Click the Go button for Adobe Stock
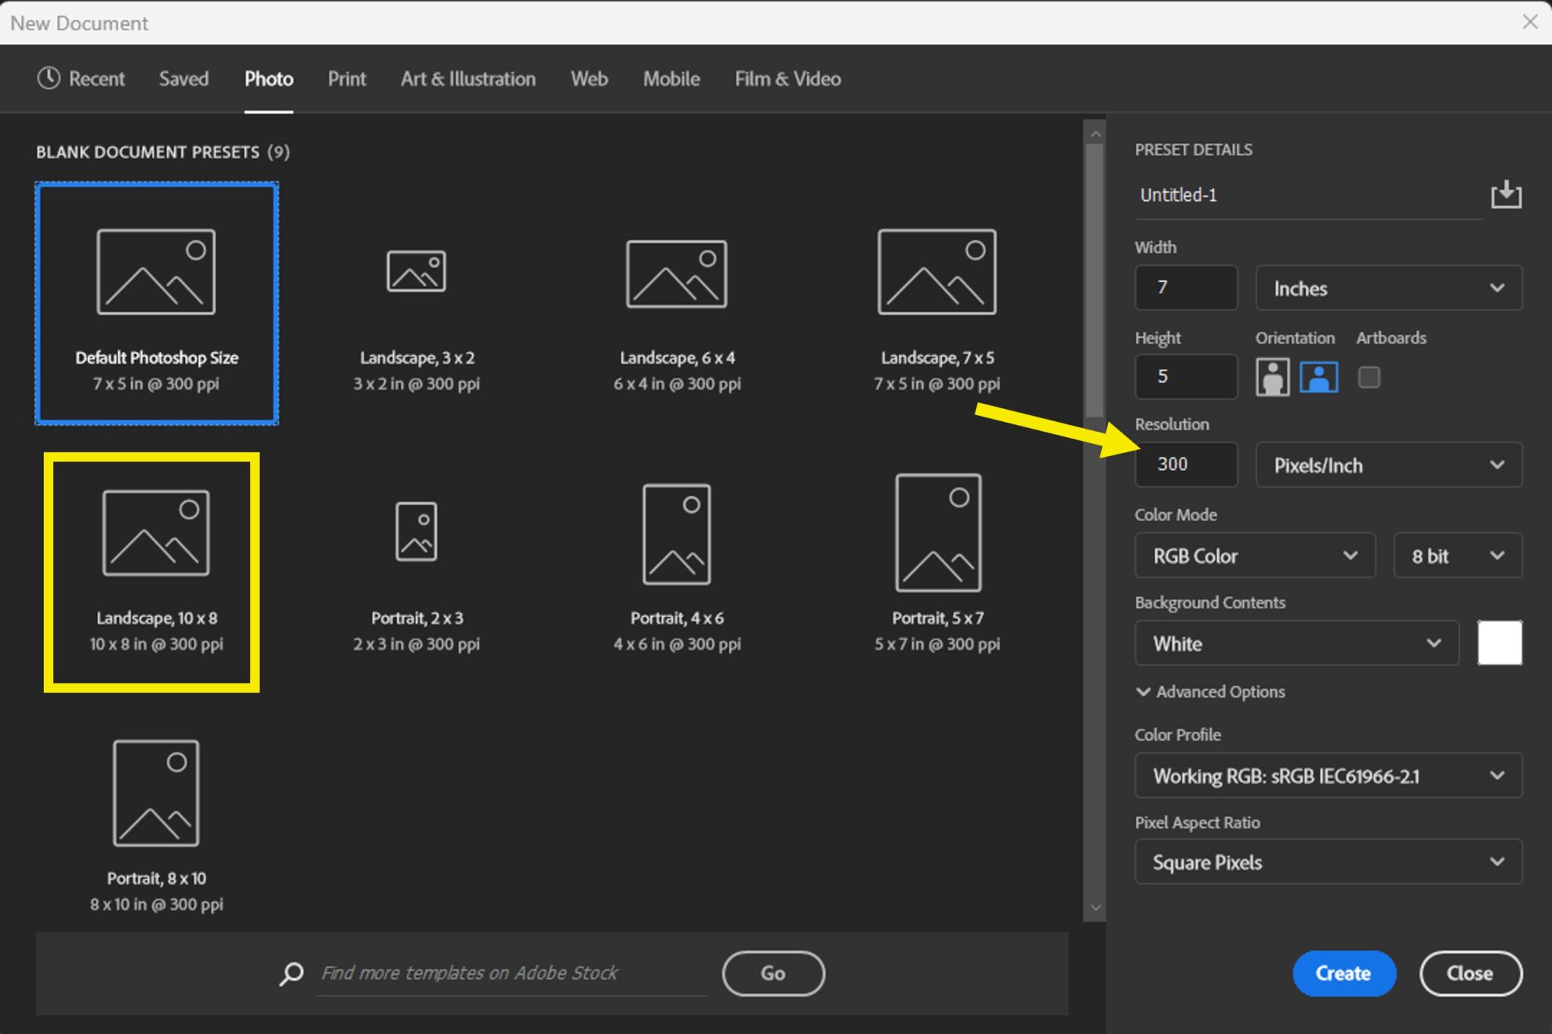Image resolution: width=1552 pixels, height=1034 pixels. pyautogui.click(x=773, y=973)
